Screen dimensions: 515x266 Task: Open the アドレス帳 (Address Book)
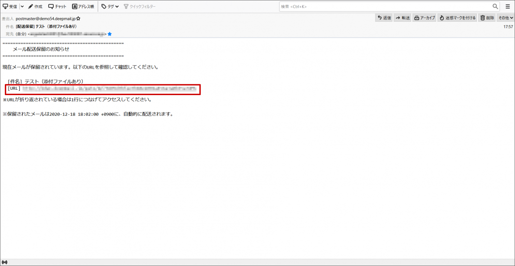click(x=83, y=6)
